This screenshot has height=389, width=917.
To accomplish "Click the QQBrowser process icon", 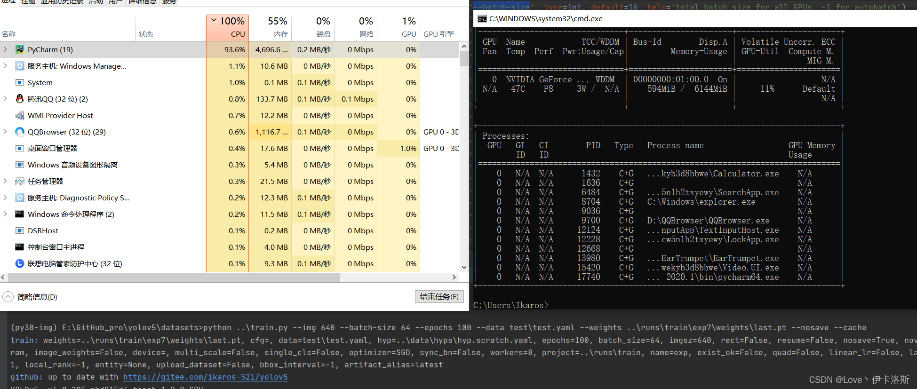I will point(20,132).
